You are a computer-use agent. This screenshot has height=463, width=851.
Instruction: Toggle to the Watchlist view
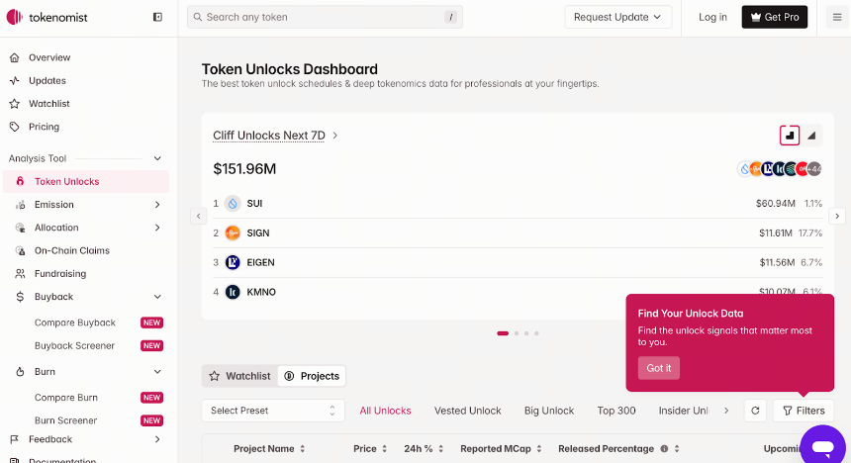tap(239, 376)
